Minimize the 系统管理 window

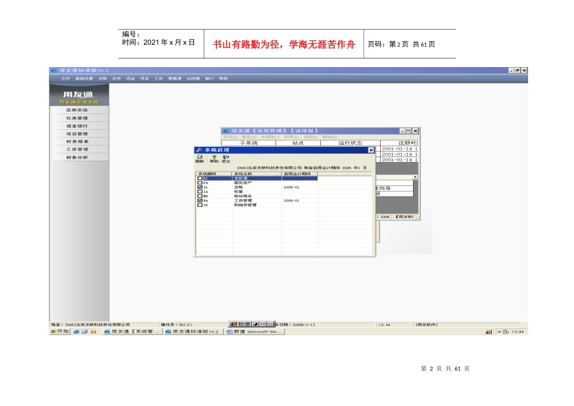[x=402, y=130]
